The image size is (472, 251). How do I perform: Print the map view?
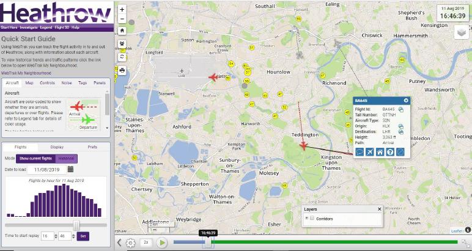(122, 71)
